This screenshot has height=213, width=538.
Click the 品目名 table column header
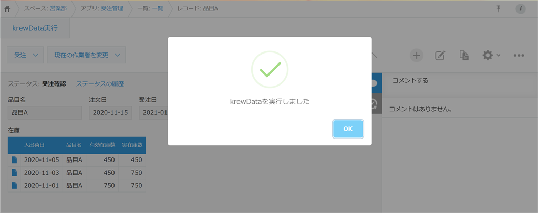74,145
